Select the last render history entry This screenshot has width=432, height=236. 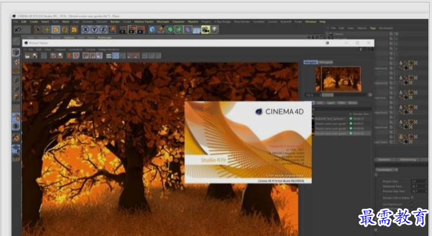[342, 133]
